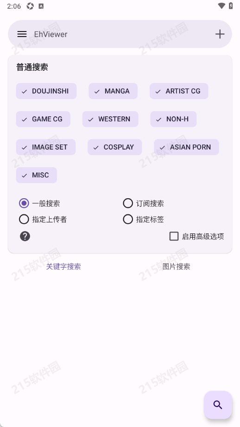The width and height of the screenshot is (240, 427).
Task: Switch to the 图片搜索 tab
Action: (176, 266)
